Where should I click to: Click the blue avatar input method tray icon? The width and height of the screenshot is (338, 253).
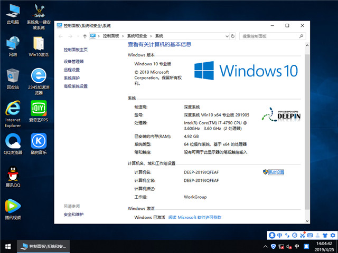(x=306, y=246)
